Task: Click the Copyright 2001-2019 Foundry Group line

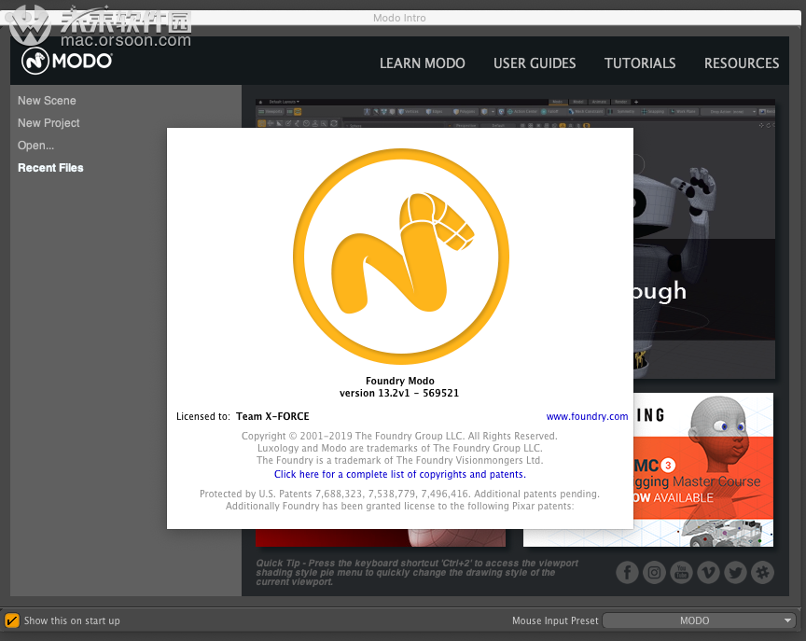Action: pyautogui.click(x=399, y=436)
